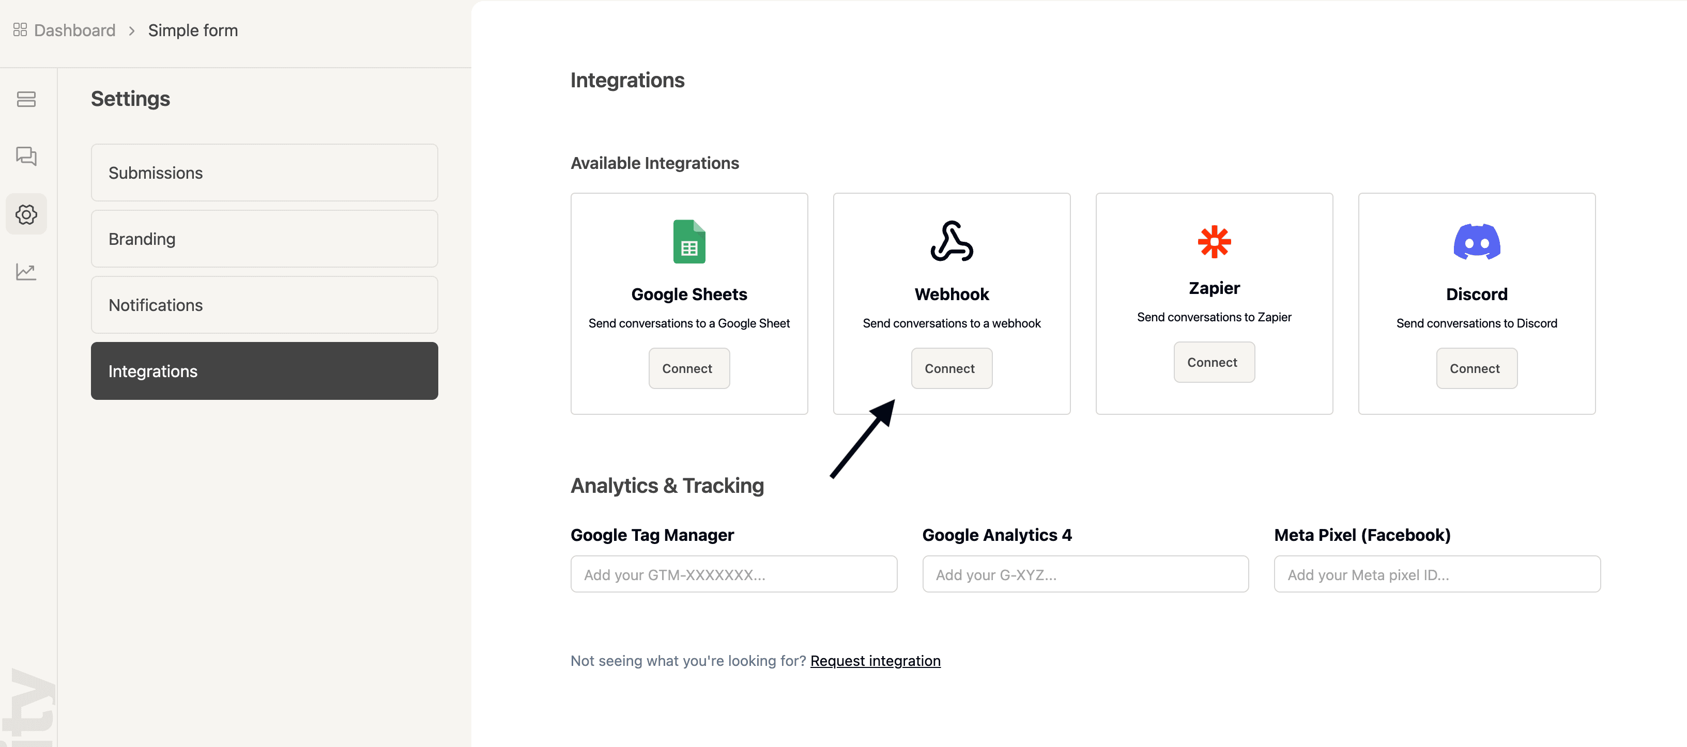Select the form fields list icon in sidebar
Screen dimensions: 1687x747
26,100
